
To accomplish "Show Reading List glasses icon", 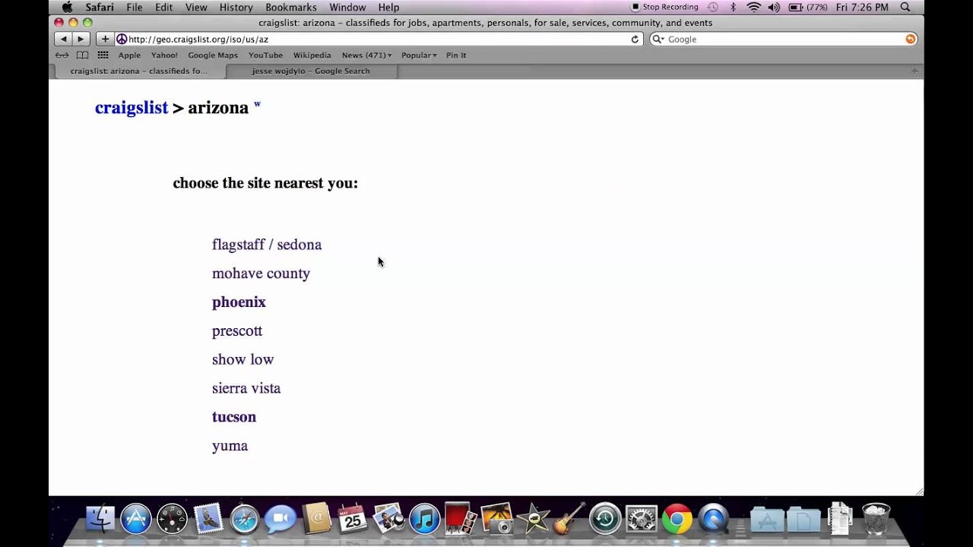I will click(x=62, y=55).
